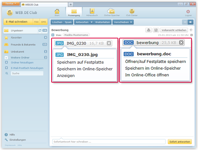
Task: Click Sofort antworten button
Action: pos(180,142)
